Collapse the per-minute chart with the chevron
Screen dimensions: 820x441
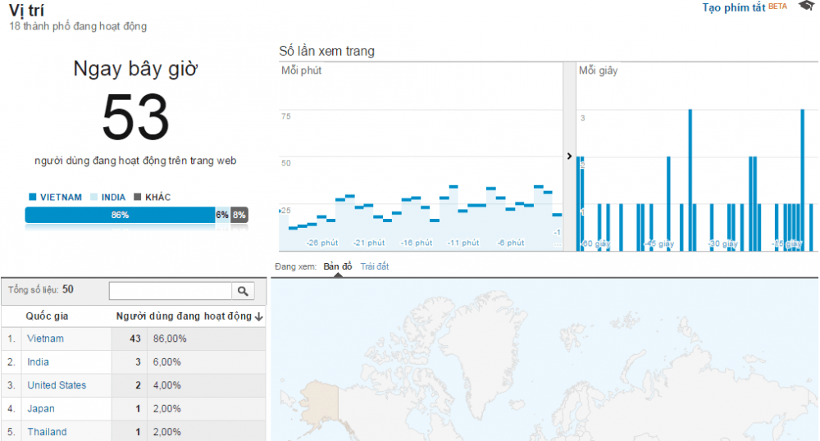click(x=570, y=156)
